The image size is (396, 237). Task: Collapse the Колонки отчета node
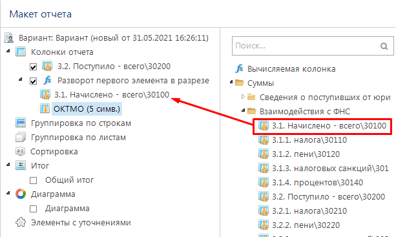pos(8,51)
